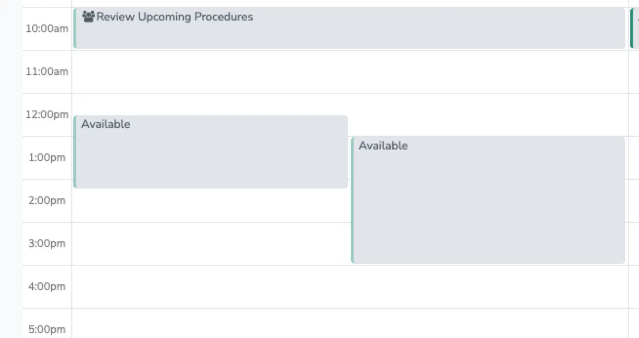Click the 11:00am time label
The image size is (639, 338).
[46, 71]
